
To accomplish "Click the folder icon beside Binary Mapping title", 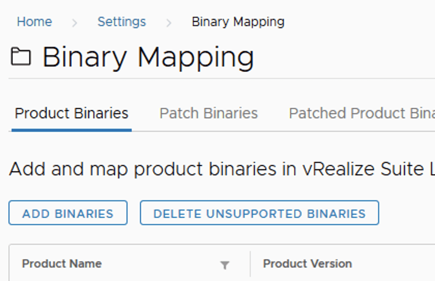I will click(21, 57).
